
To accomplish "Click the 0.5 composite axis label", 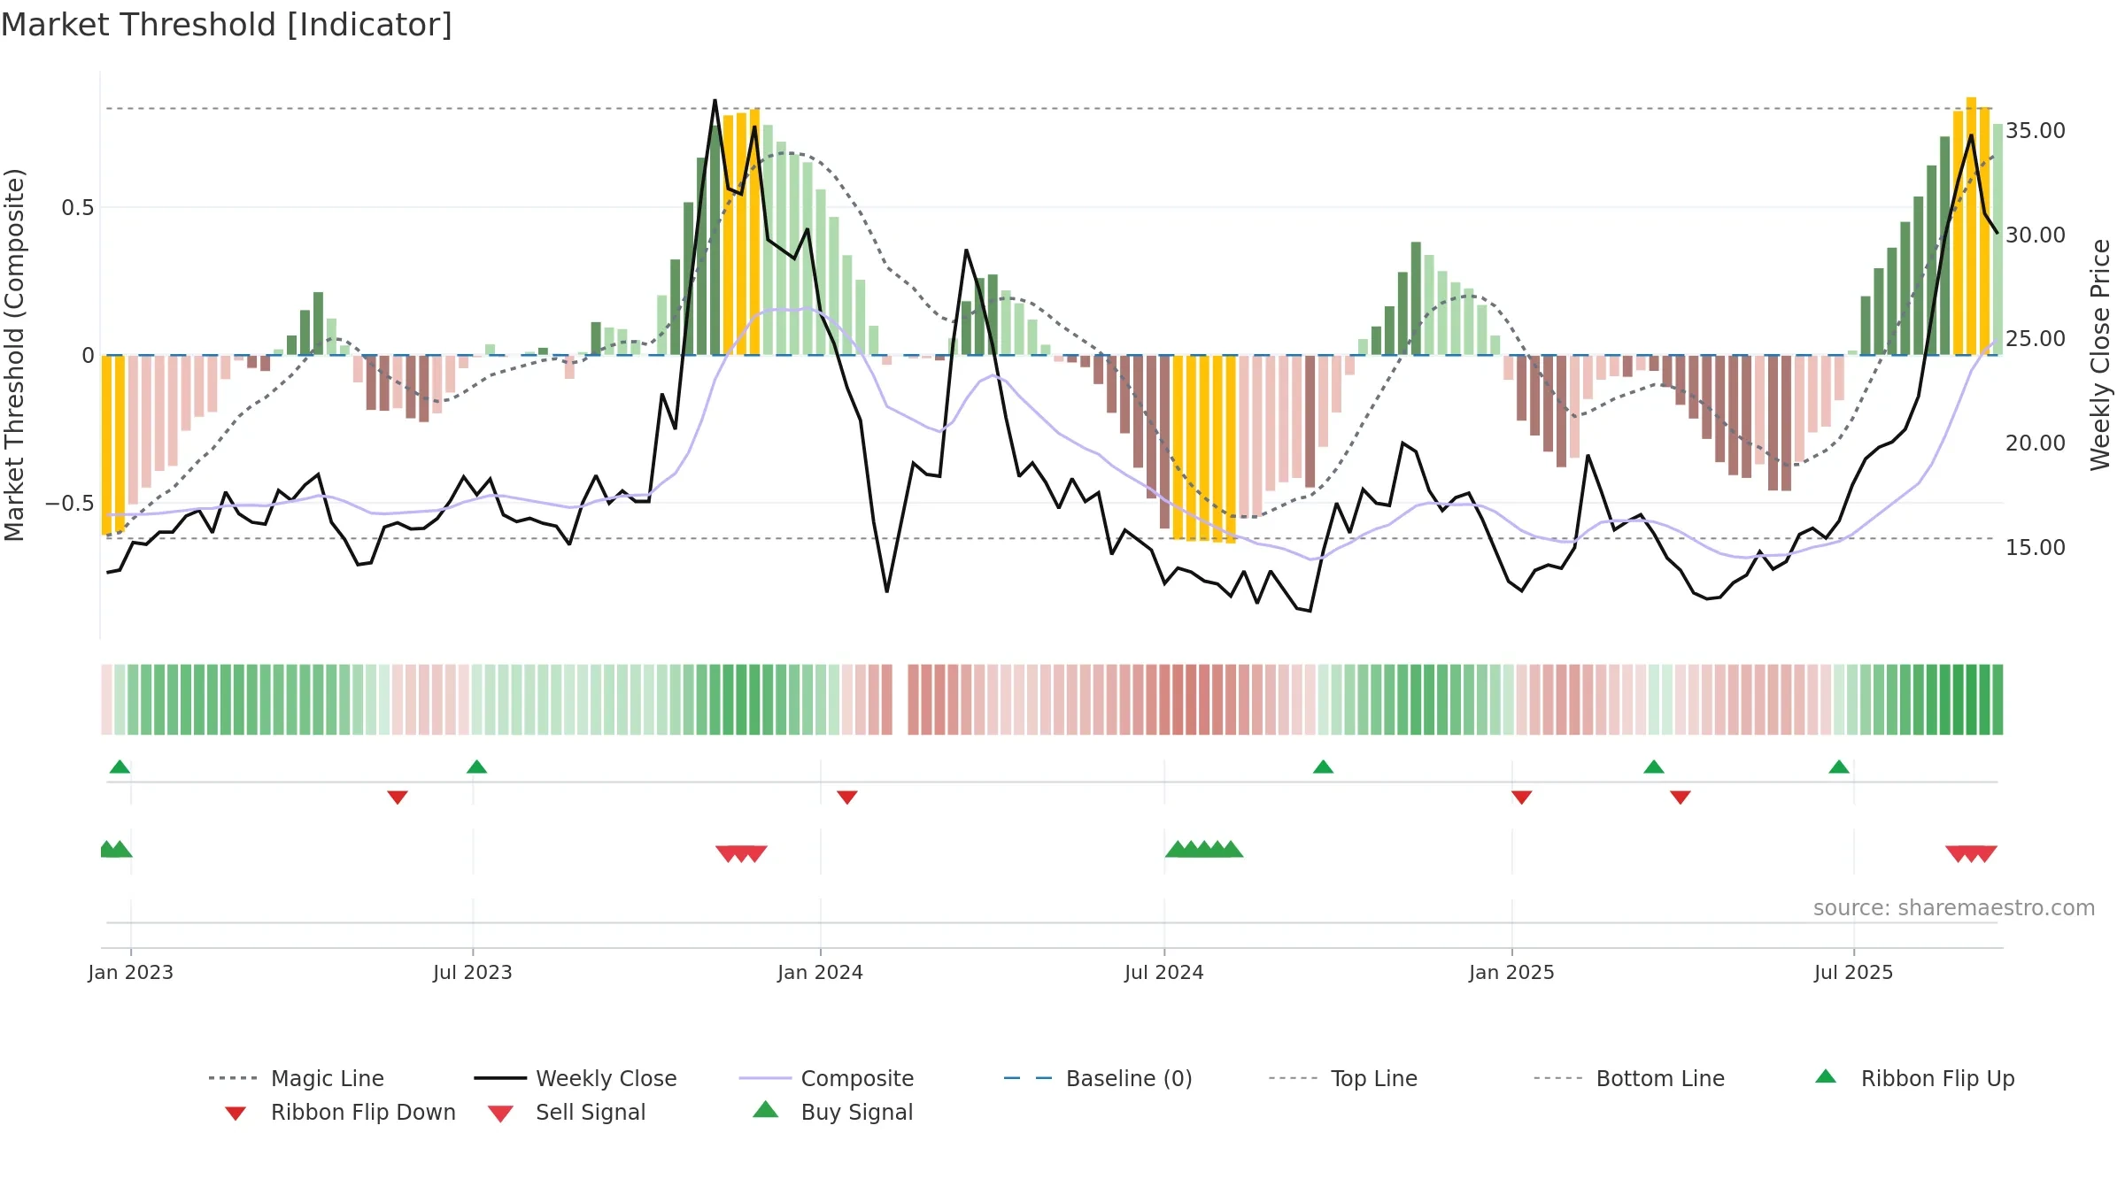I will click(x=78, y=208).
